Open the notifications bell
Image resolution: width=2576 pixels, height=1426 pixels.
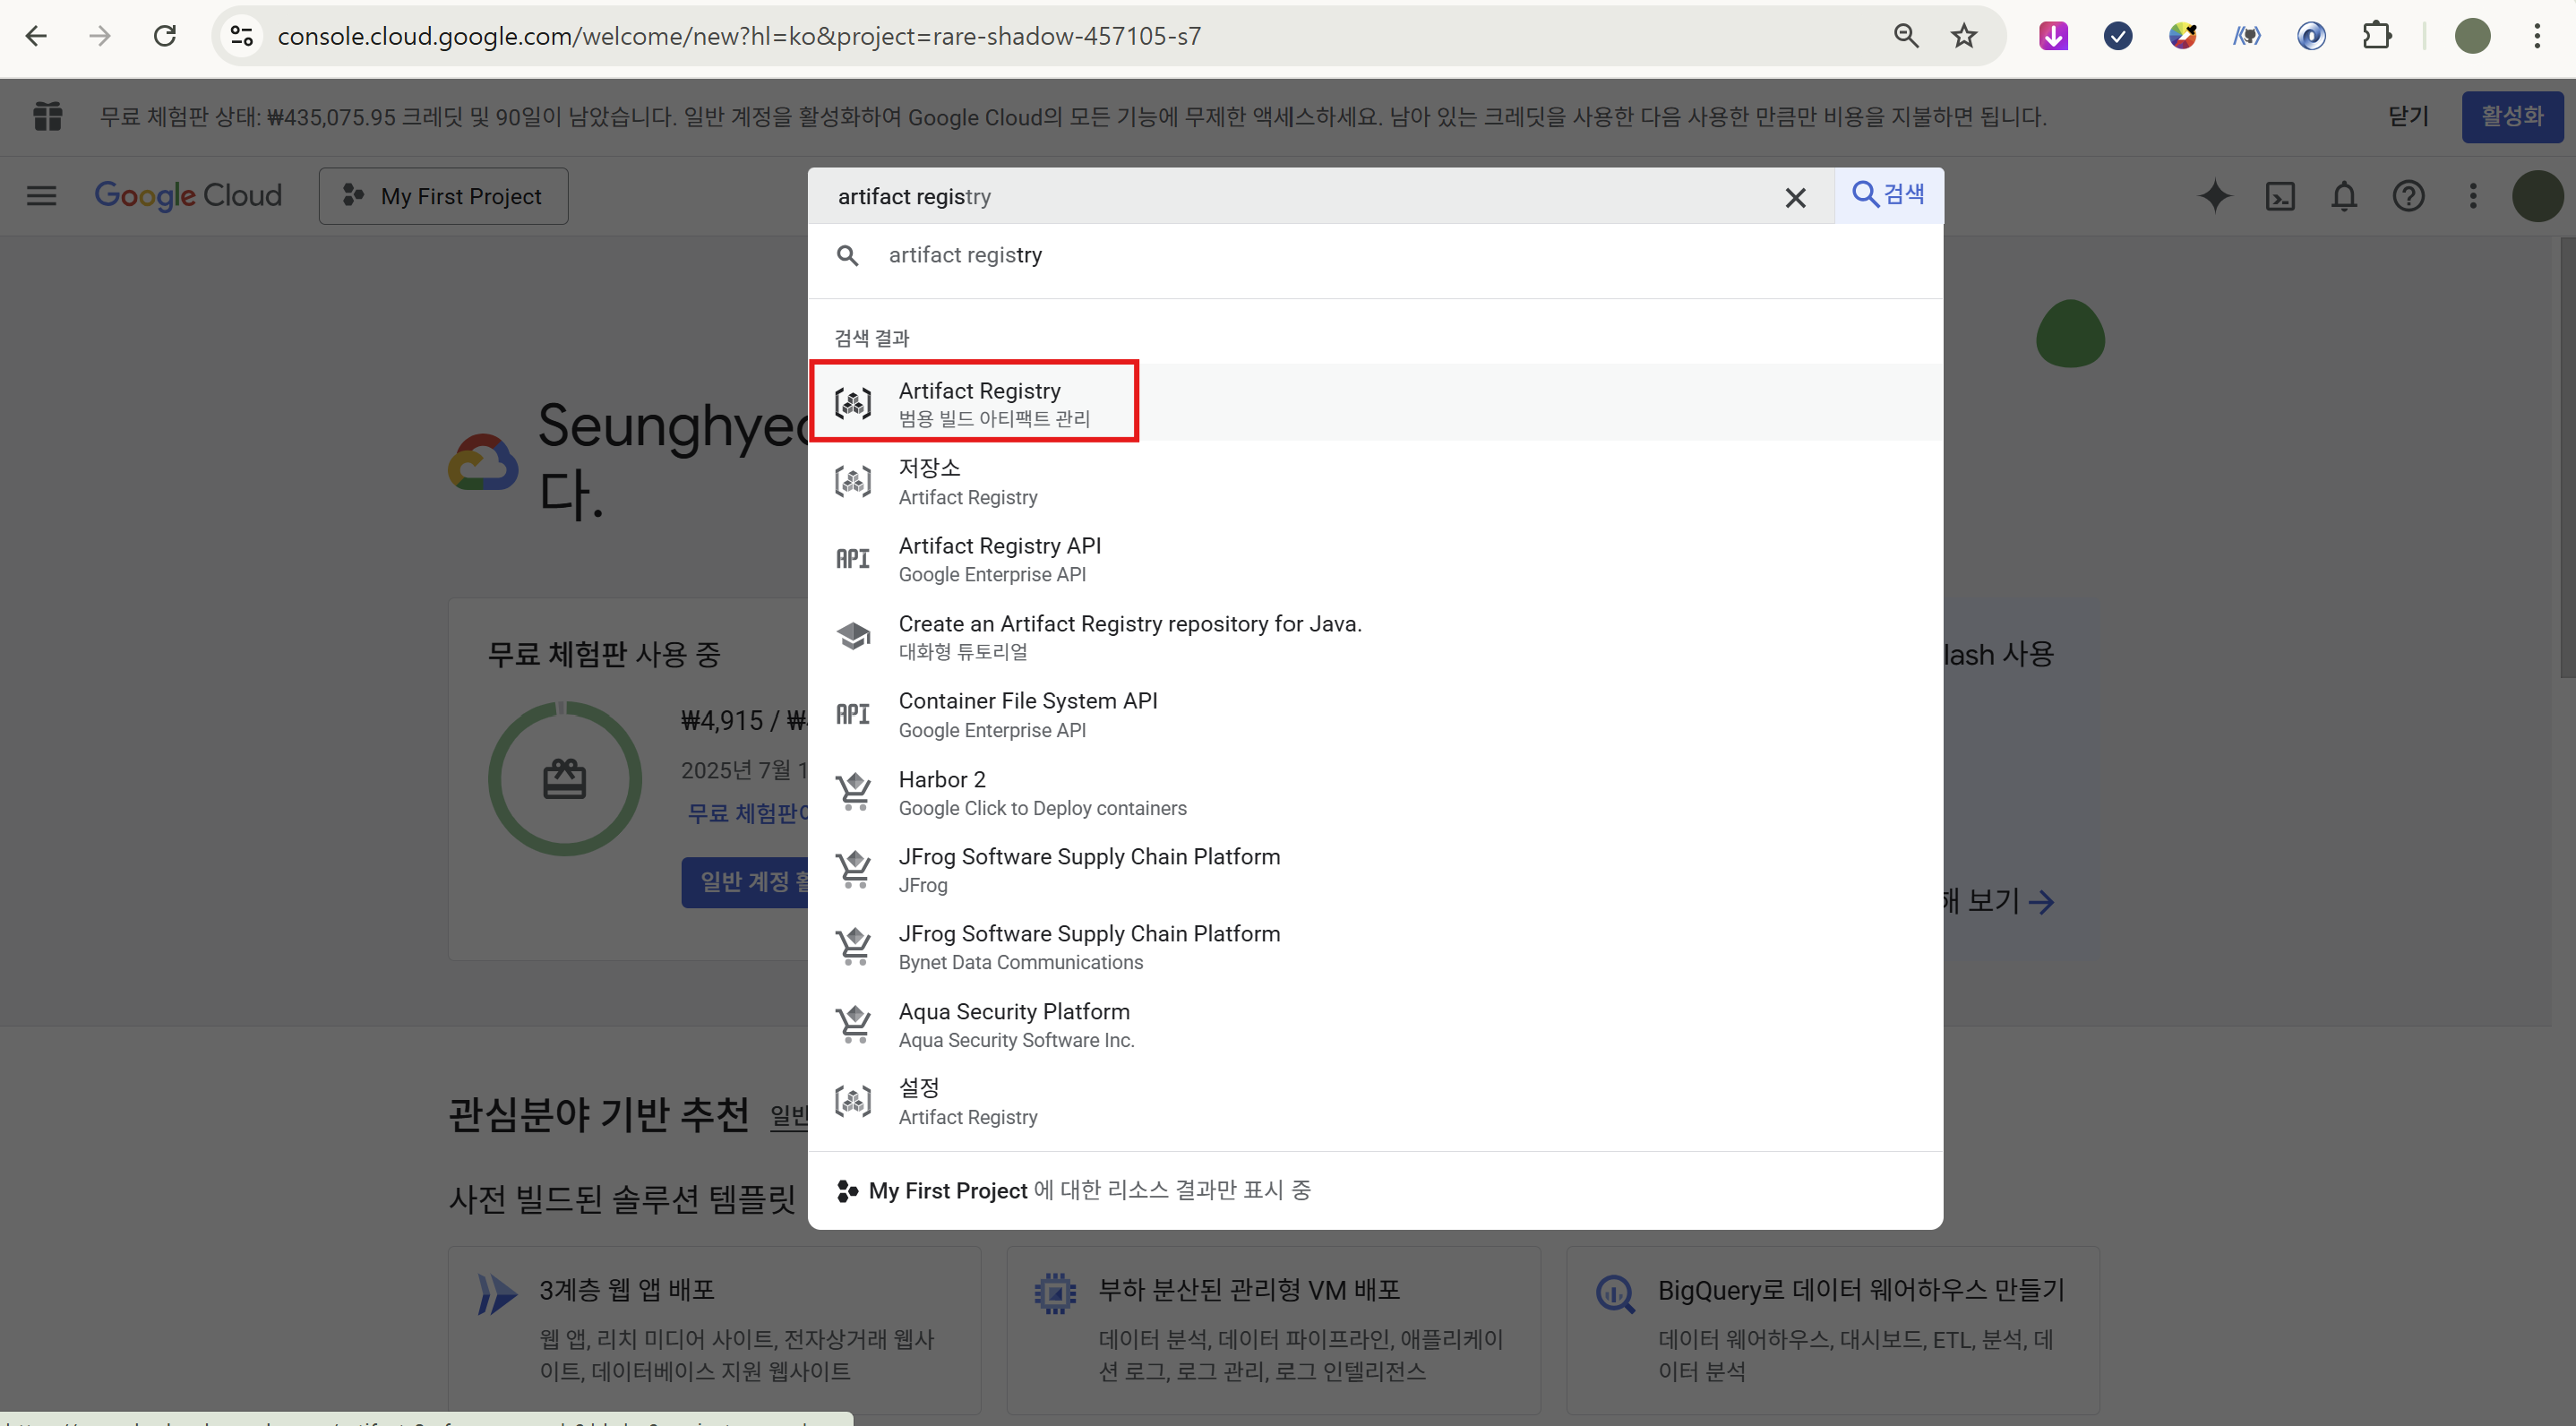pyautogui.click(x=2344, y=196)
